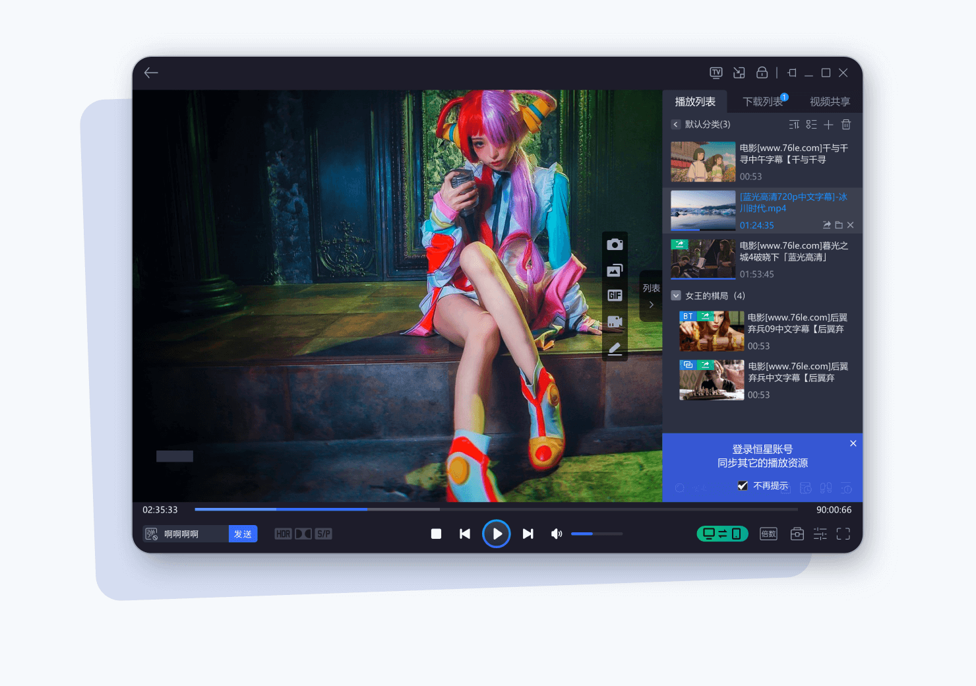Viewport: 976px width, 686px height.
Task: Delete playlist using the trash icon
Action: (x=846, y=125)
